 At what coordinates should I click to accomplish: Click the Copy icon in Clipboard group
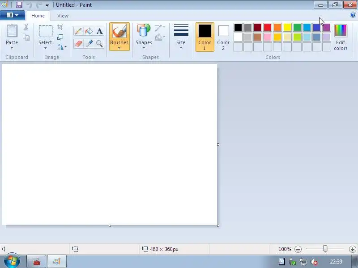[x=26, y=38]
